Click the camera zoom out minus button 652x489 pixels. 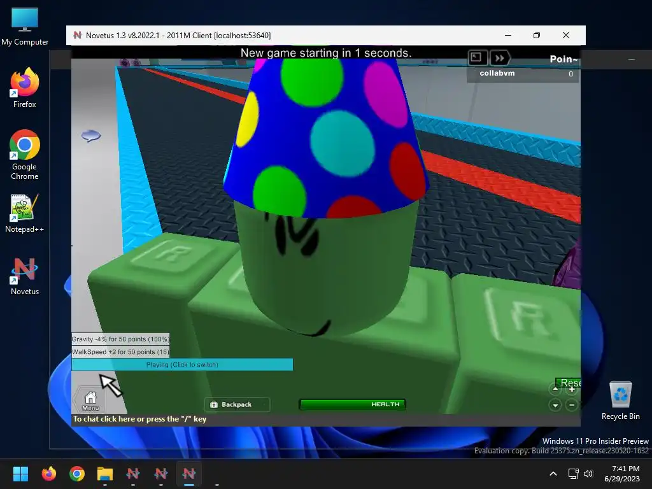572,405
